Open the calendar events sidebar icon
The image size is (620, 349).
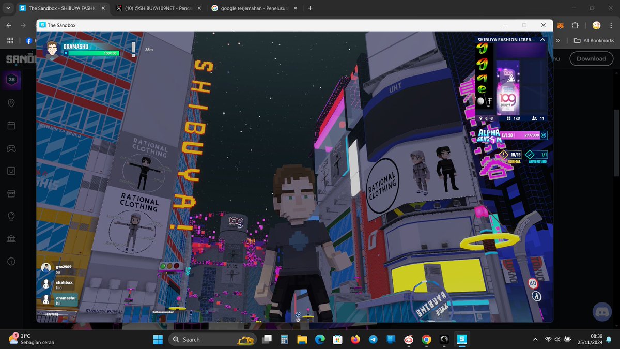[11, 126]
